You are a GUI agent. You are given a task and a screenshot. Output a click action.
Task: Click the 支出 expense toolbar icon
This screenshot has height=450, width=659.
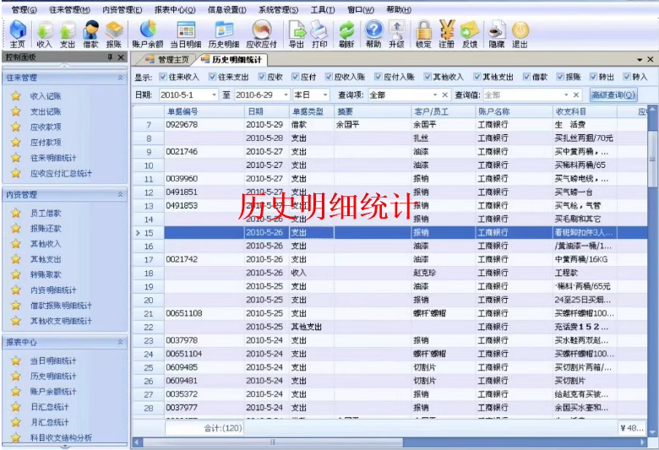pyautogui.click(x=67, y=34)
